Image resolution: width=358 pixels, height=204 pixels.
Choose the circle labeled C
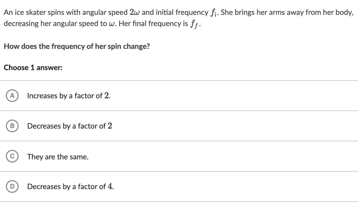click(12, 156)
